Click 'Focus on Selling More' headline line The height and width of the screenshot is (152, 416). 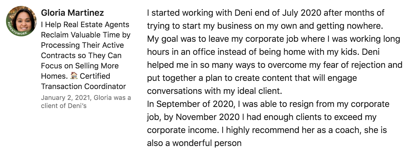[x=80, y=66]
